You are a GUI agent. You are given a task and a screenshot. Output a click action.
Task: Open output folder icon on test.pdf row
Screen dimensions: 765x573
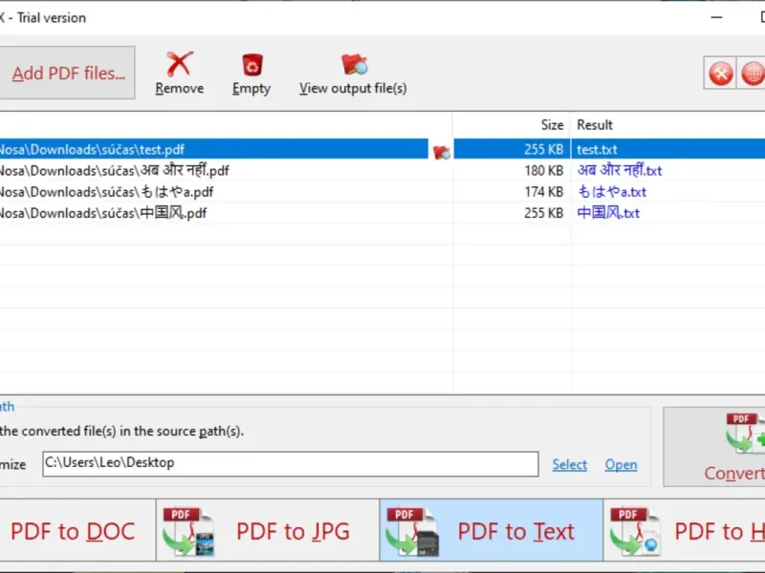442,152
